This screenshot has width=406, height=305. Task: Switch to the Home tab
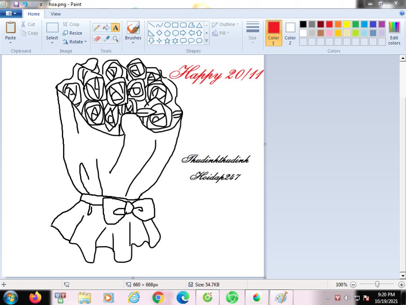pos(34,14)
